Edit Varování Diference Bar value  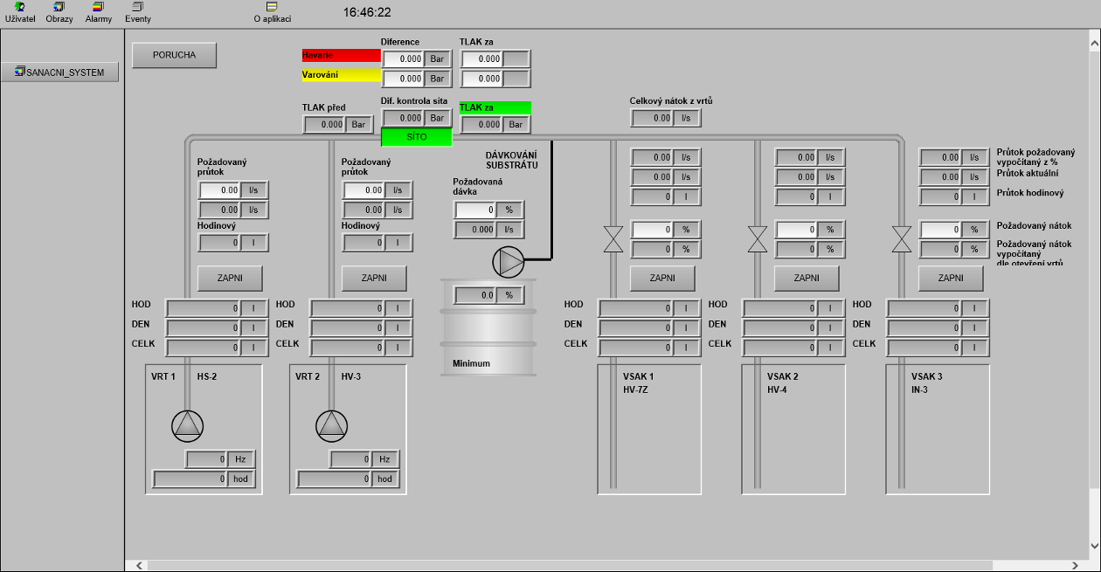(x=404, y=79)
